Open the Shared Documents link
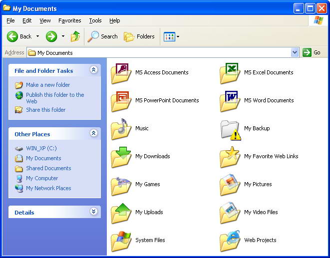Viewport: 330px width, 258px height. tap(48, 168)
